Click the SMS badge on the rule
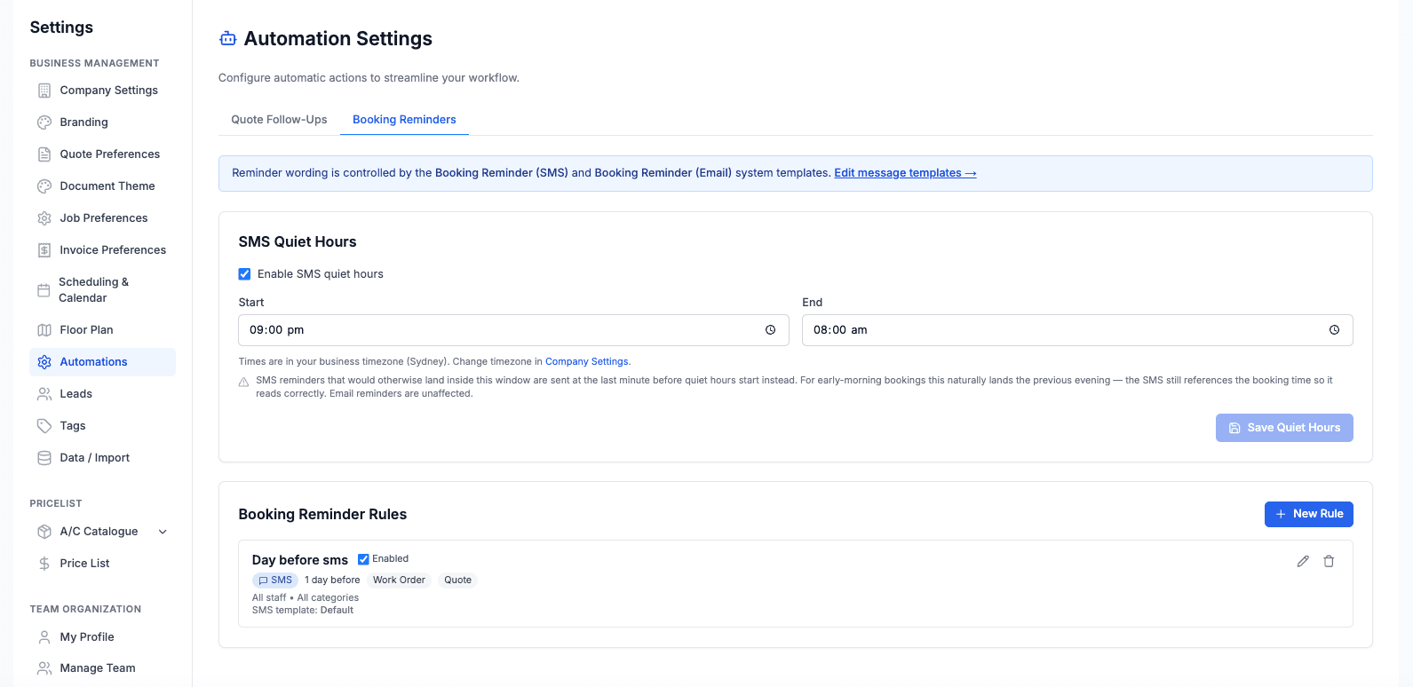The height and width of the screenshot is (687, 1413). pyautogui.click(x=275, y=580)
